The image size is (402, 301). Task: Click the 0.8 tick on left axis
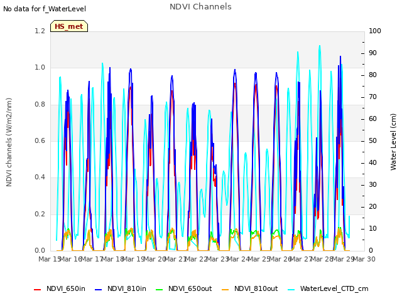point(40,105)
